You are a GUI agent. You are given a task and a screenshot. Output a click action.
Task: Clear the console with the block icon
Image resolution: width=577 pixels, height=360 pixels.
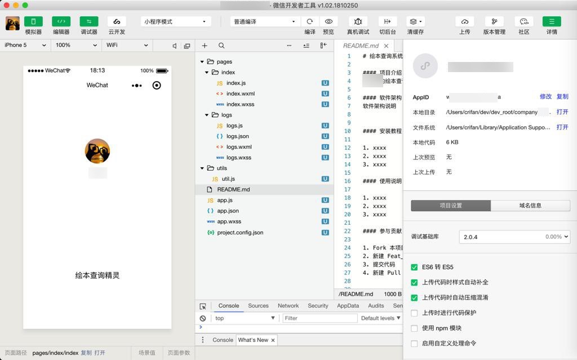point(203,318)
